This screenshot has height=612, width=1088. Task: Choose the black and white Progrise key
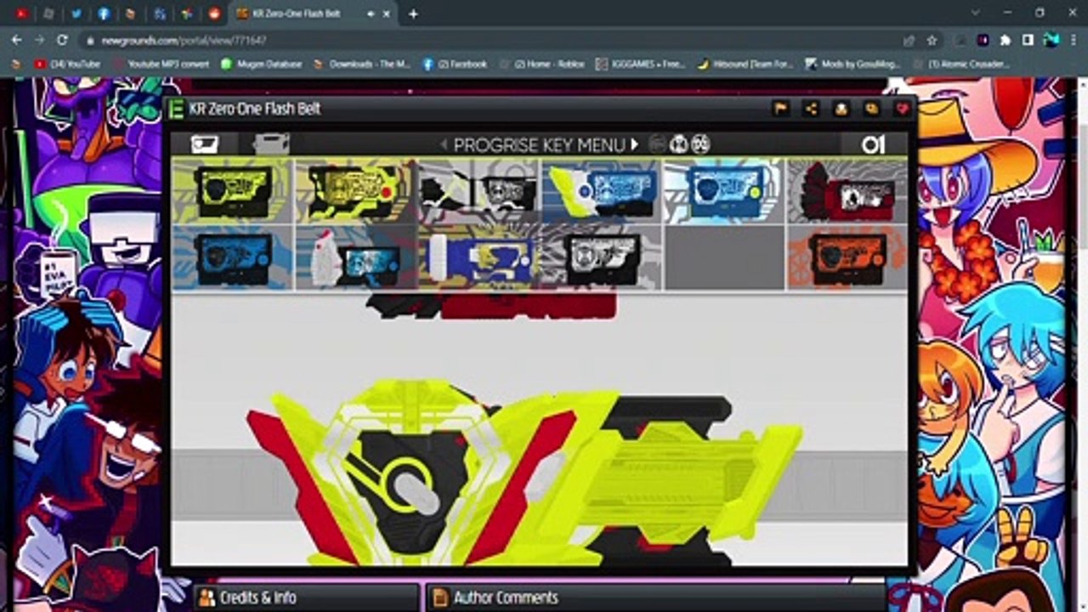479,190
